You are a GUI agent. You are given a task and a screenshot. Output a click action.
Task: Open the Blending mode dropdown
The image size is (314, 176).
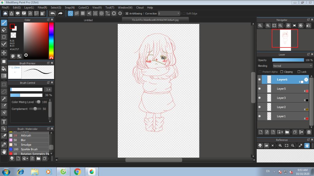(x=292, y=66)
